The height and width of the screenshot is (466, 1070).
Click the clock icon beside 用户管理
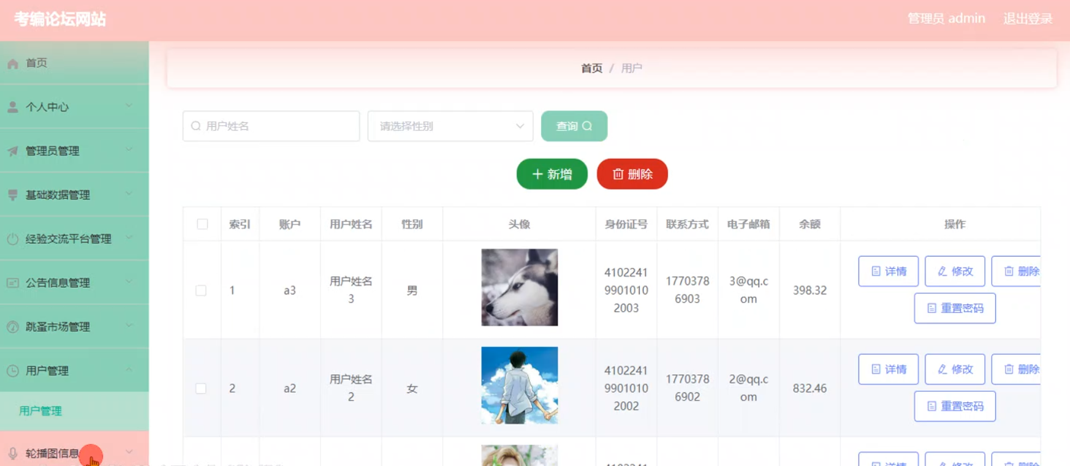tap(12, 371)
